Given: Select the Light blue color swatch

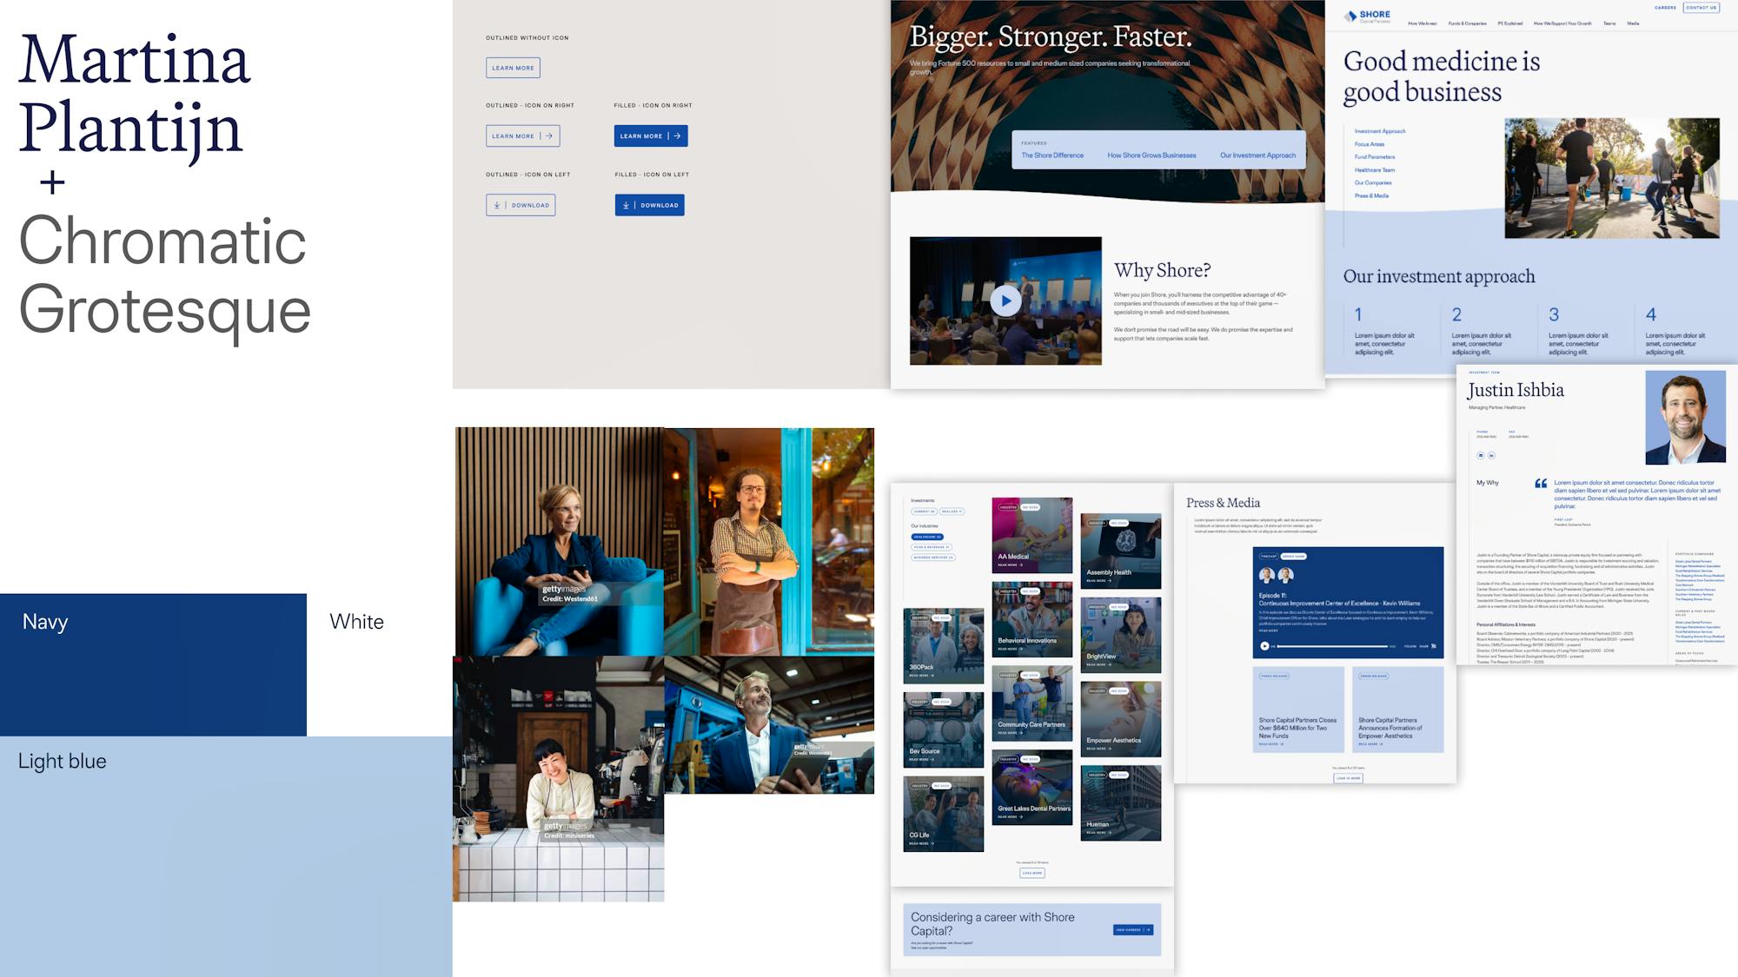Looking at the screenshot, I should [226, 856].
